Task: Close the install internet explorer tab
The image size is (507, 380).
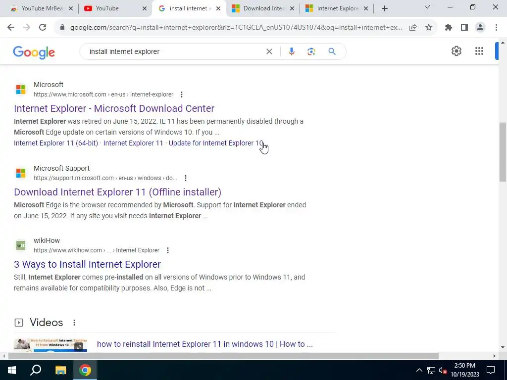Action: (x=218, y=9)
